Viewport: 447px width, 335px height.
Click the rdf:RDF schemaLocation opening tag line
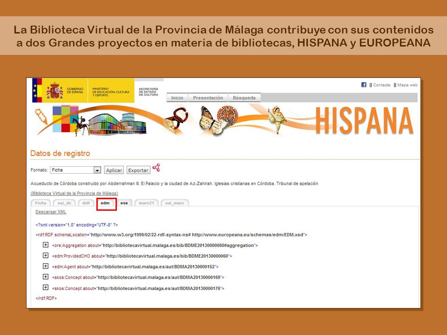click(171, 234)
